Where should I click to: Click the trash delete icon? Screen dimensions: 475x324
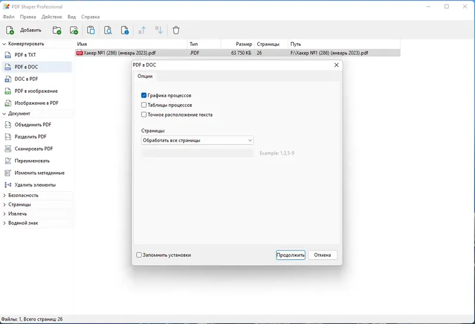click(x=176, y=30)
